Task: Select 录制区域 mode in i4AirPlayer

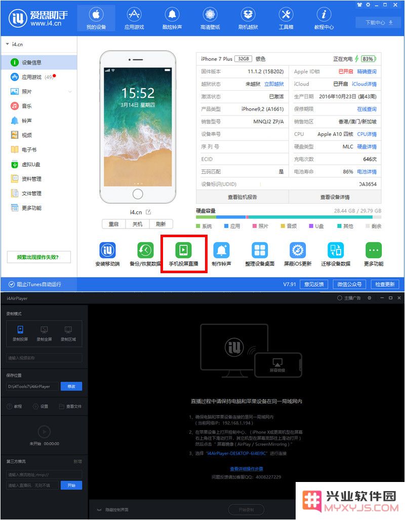Action: point(68,333)
